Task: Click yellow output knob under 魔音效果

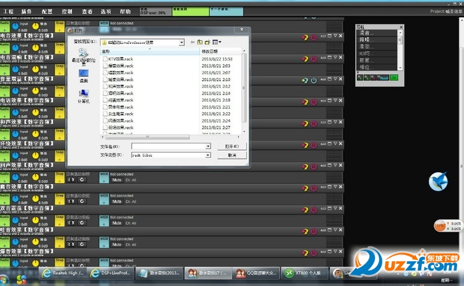Action: (x=35, y=199)
